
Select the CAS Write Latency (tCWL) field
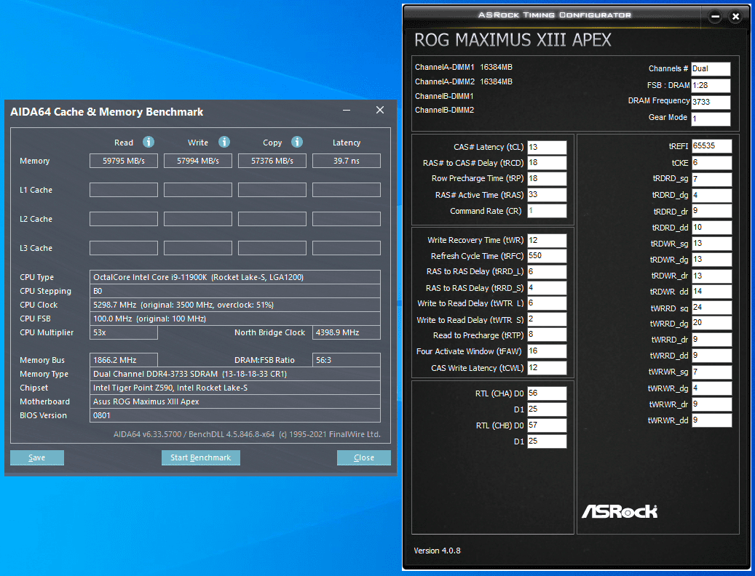point(547,368)
